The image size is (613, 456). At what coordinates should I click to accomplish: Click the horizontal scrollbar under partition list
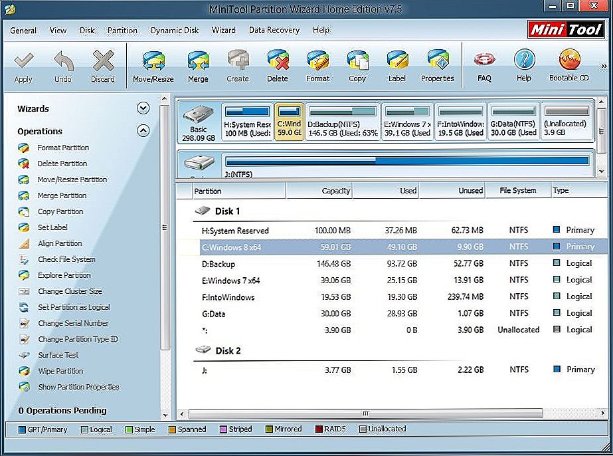pos(365,413)
